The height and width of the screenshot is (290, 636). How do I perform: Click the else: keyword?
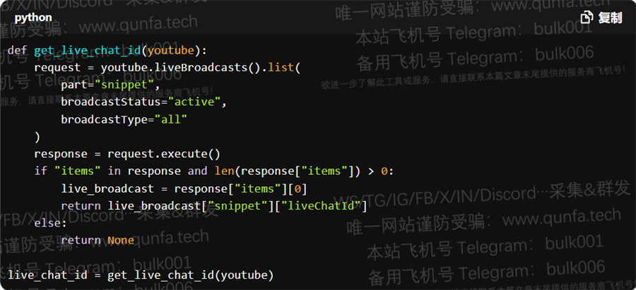(51, 223)
